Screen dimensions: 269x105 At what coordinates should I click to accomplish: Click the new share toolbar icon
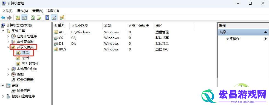(62, 17)
